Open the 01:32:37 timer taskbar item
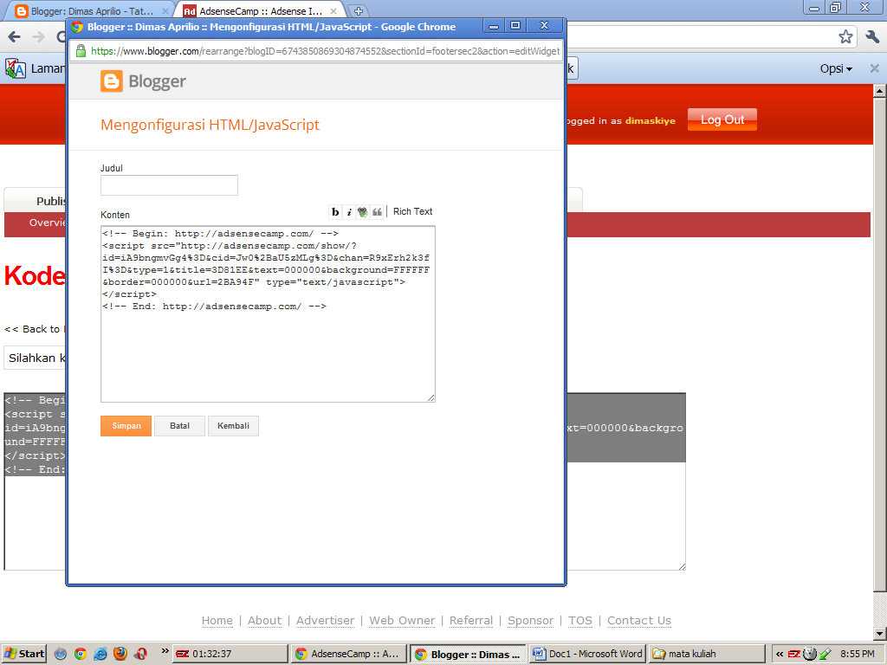 pyautogui.click(x=230, y=654)
